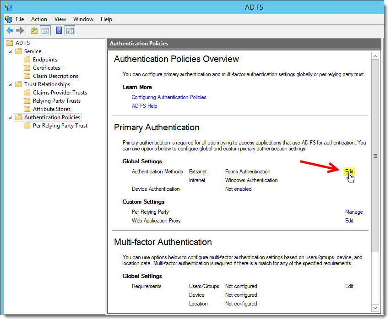Select Endpoints in the tree
391x322 pixels.
(45, 60)
